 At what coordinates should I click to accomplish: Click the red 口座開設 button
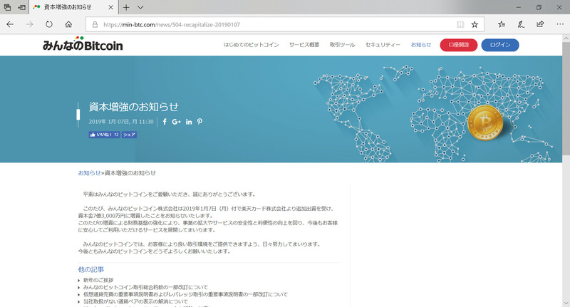pyautogui.click(x=459, y=45)
